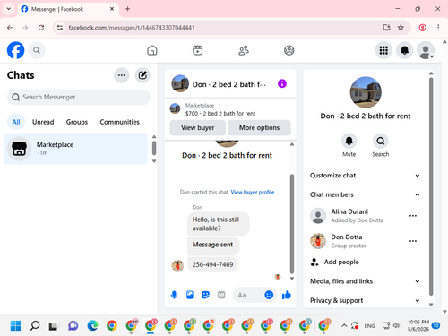448x336 pixels.
Task: Expand Privacy & support section
Action: [365, 300]
